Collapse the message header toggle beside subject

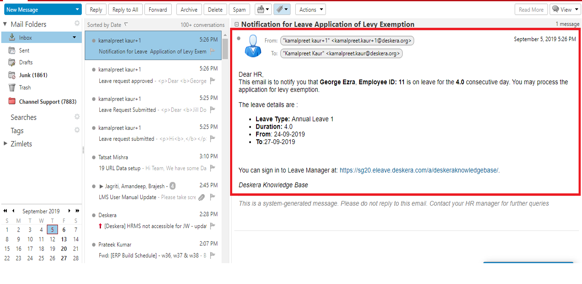click(x=237, y=24)
